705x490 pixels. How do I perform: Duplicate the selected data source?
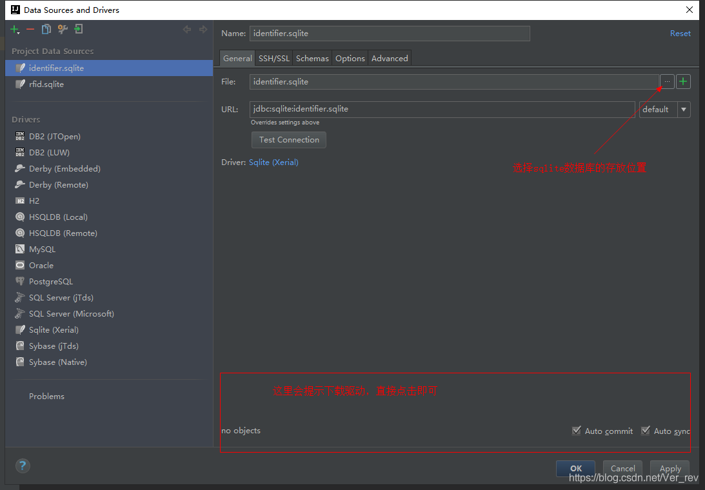click(x=46, y=30)
